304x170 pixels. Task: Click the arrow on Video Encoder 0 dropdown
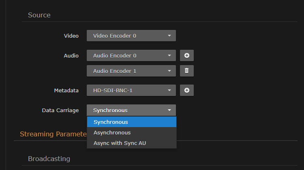[169, 36]
